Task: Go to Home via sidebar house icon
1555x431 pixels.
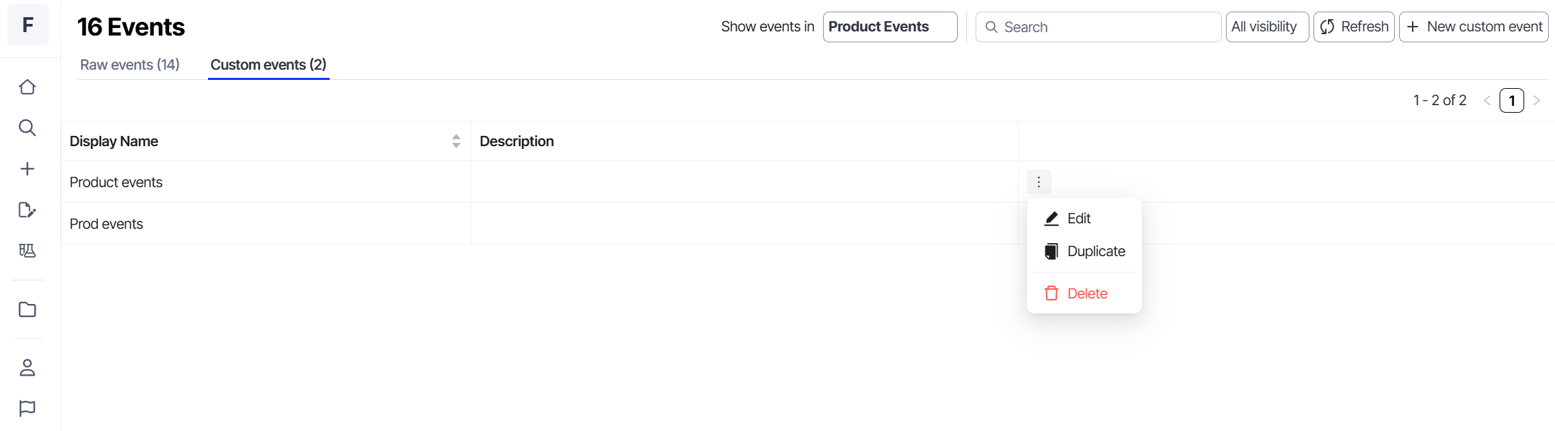Action: [x=27, y=87]
